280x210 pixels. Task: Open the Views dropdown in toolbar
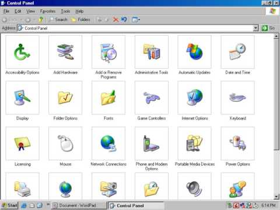(x=136, y=20)
